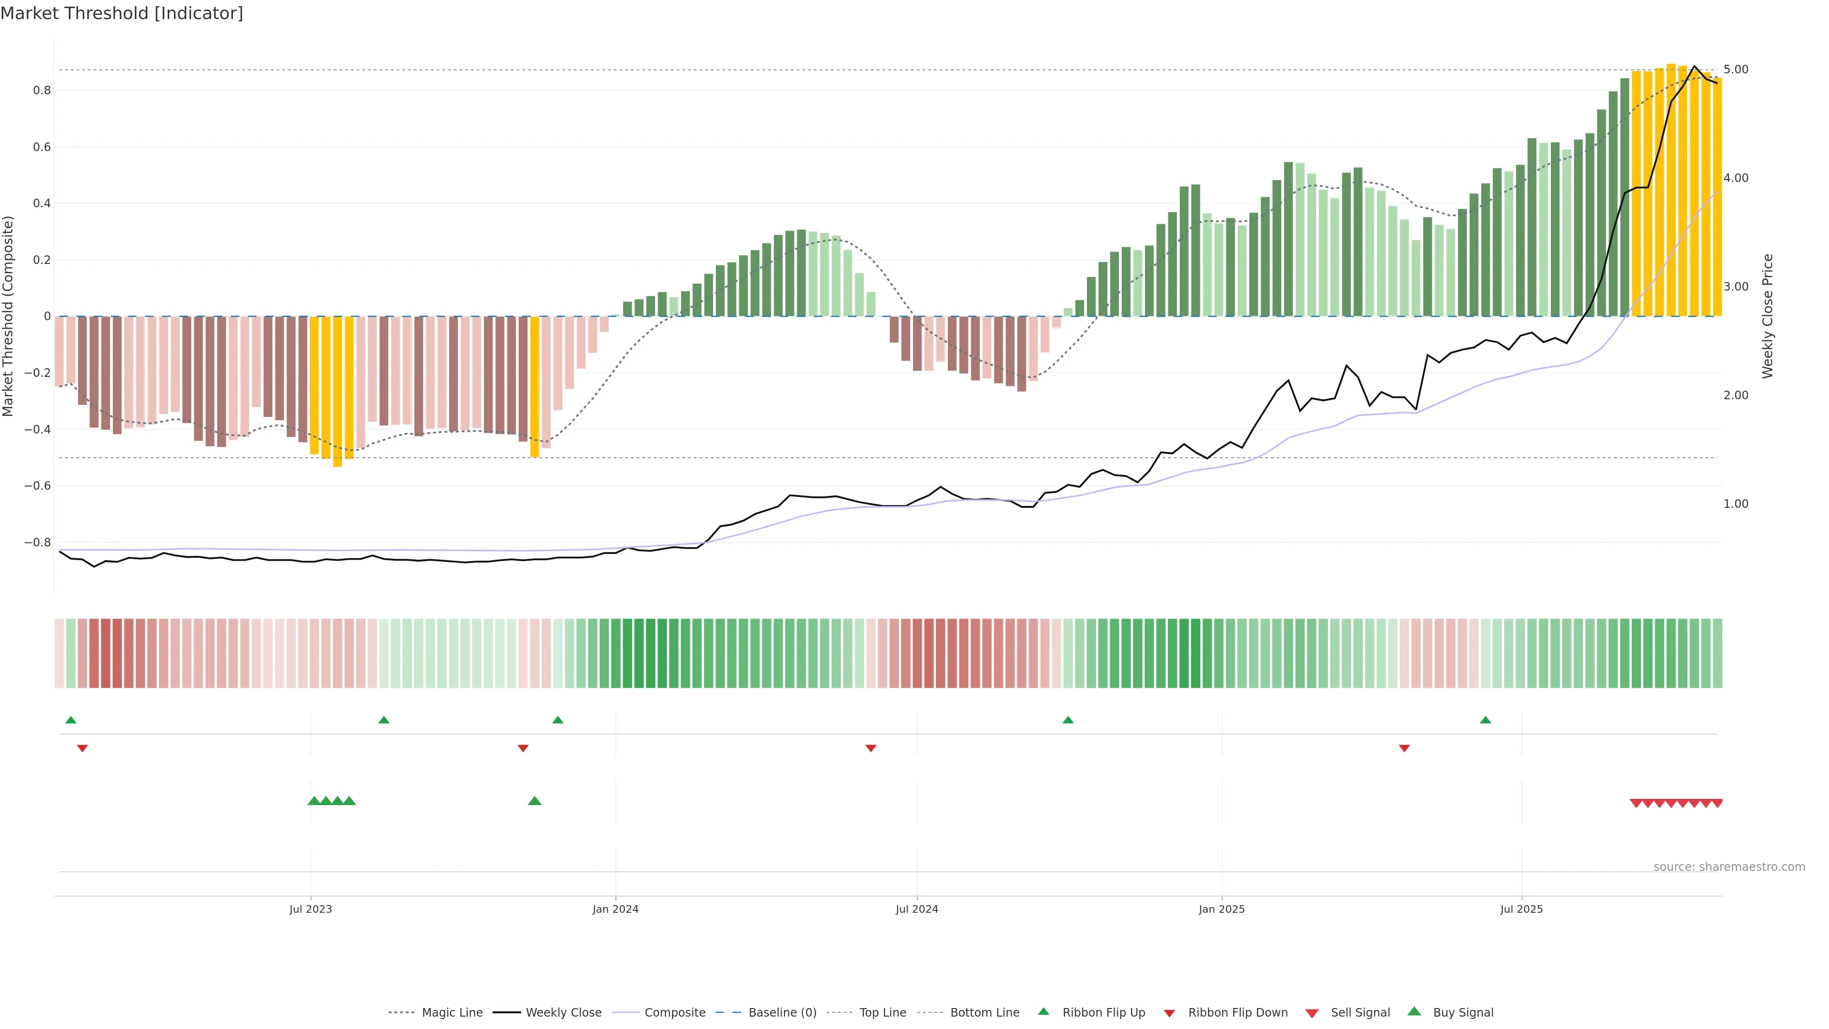The image size is (1829, 1029).
Task: Click ribbon flip up marker just before Jul 2025
Action: pos(1486,720)
